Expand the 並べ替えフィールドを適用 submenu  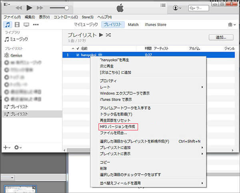[x=148, y=183]
